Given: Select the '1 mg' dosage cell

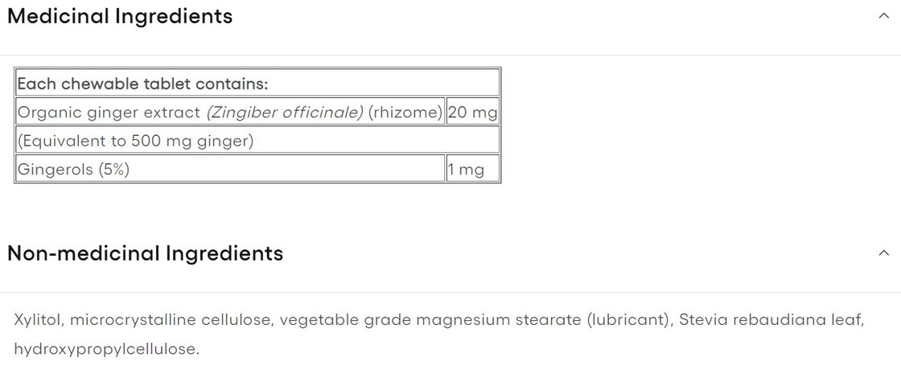Looking at the screenshot, I should coord(467,169).
